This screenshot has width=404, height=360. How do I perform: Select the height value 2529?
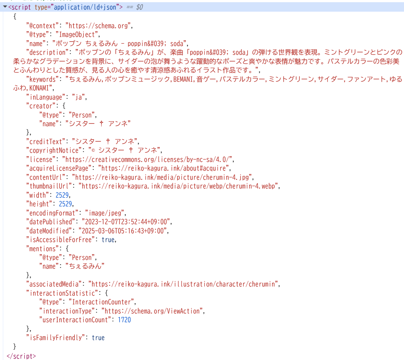tap(65, 204)
